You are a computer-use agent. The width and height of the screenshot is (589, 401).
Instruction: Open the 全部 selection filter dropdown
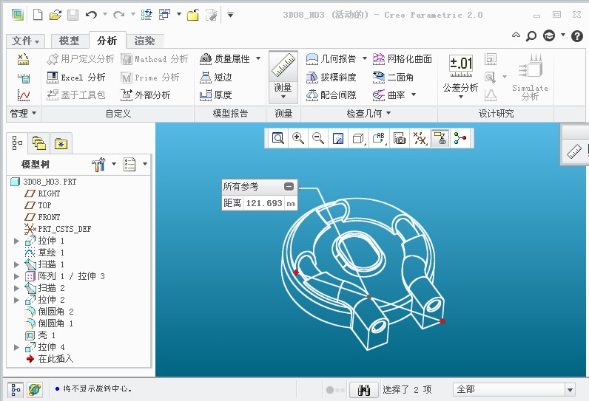[x=570, y=390]
